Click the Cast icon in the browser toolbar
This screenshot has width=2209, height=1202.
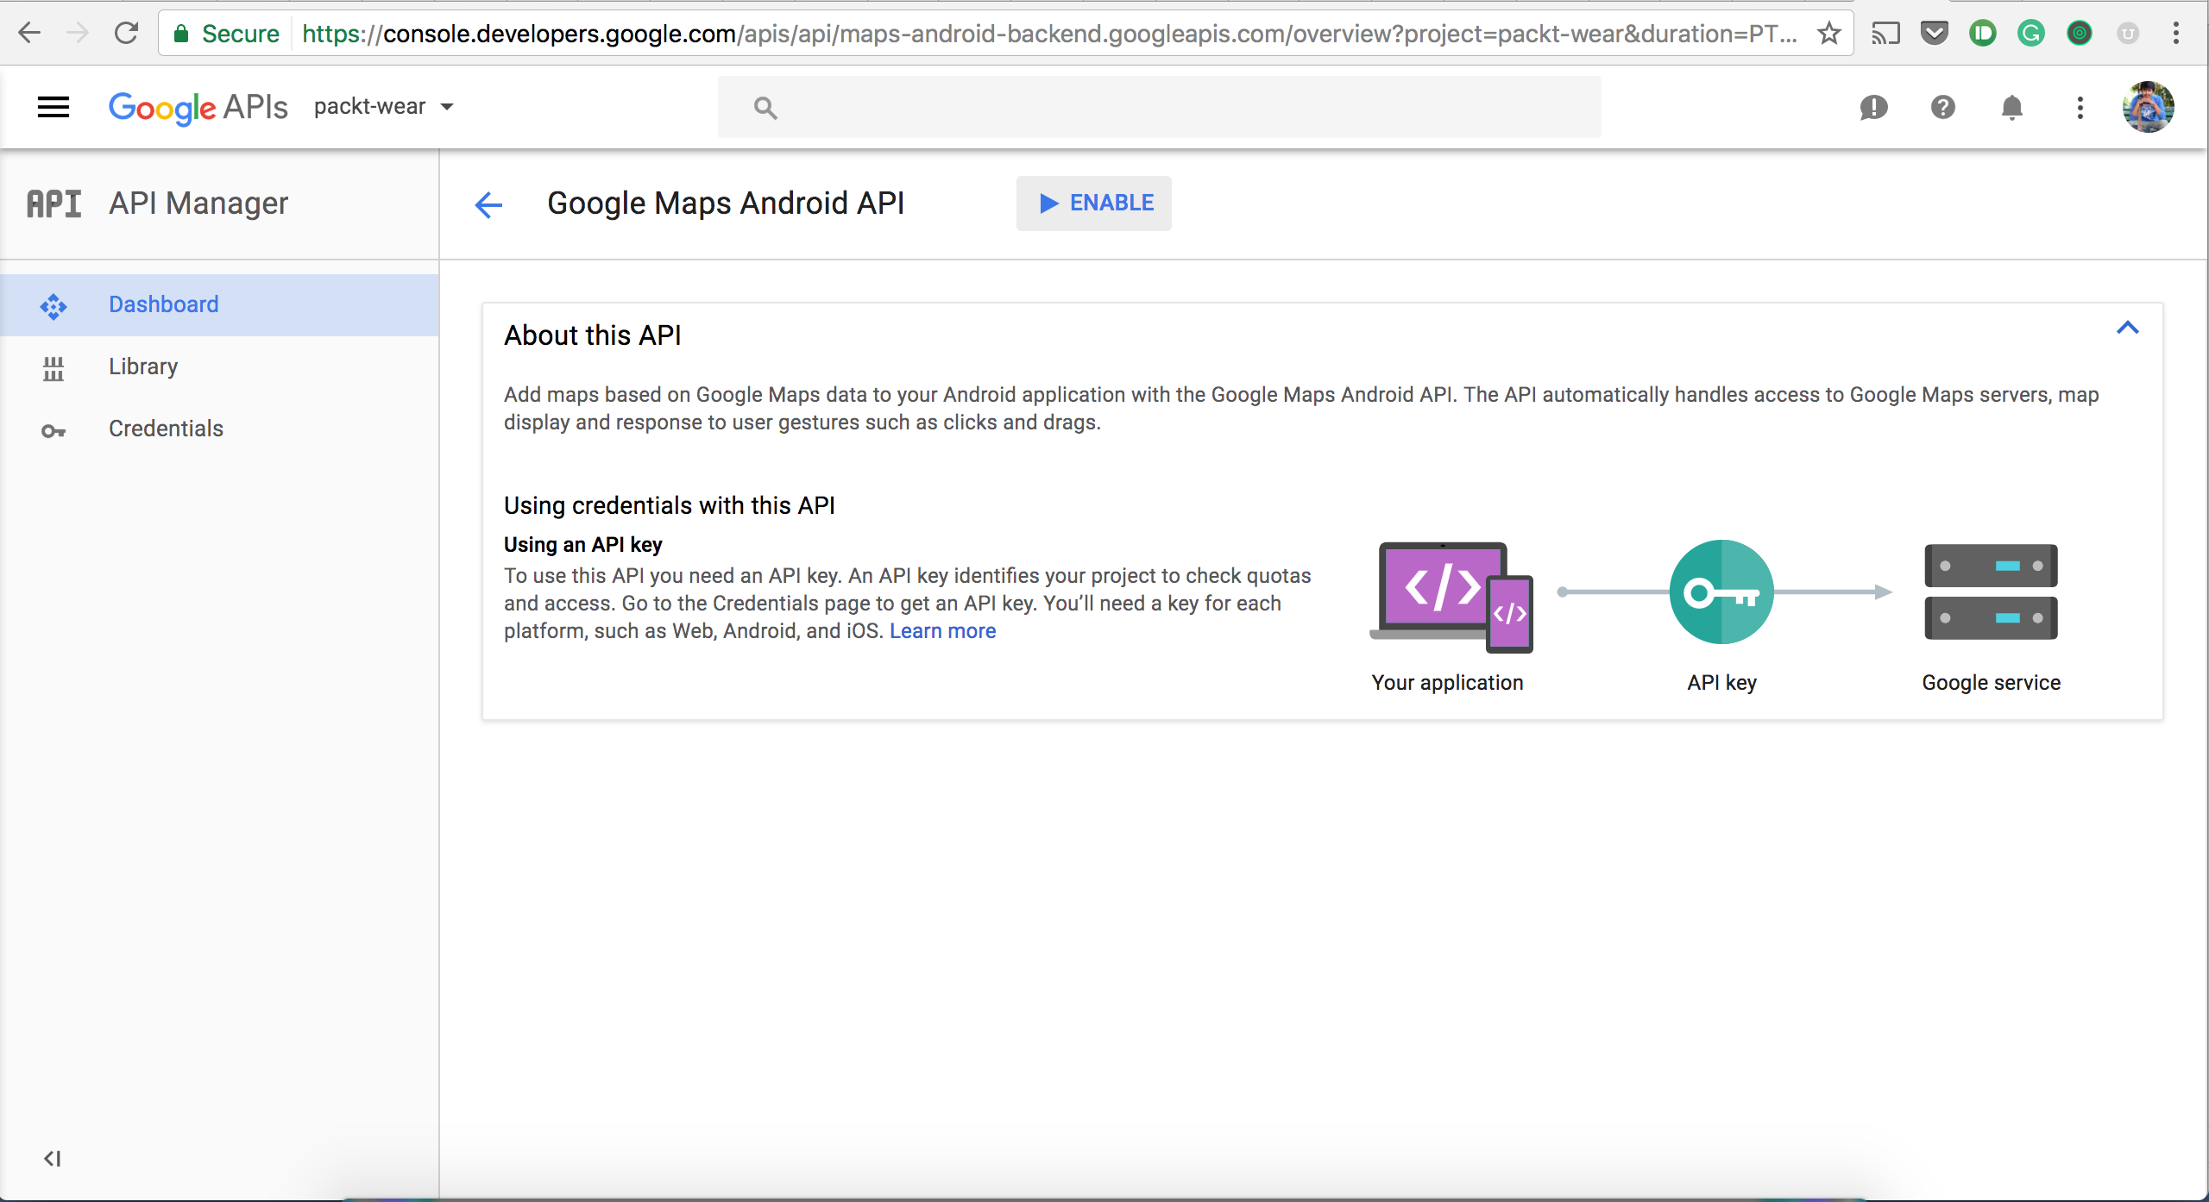coord(1886,34)
